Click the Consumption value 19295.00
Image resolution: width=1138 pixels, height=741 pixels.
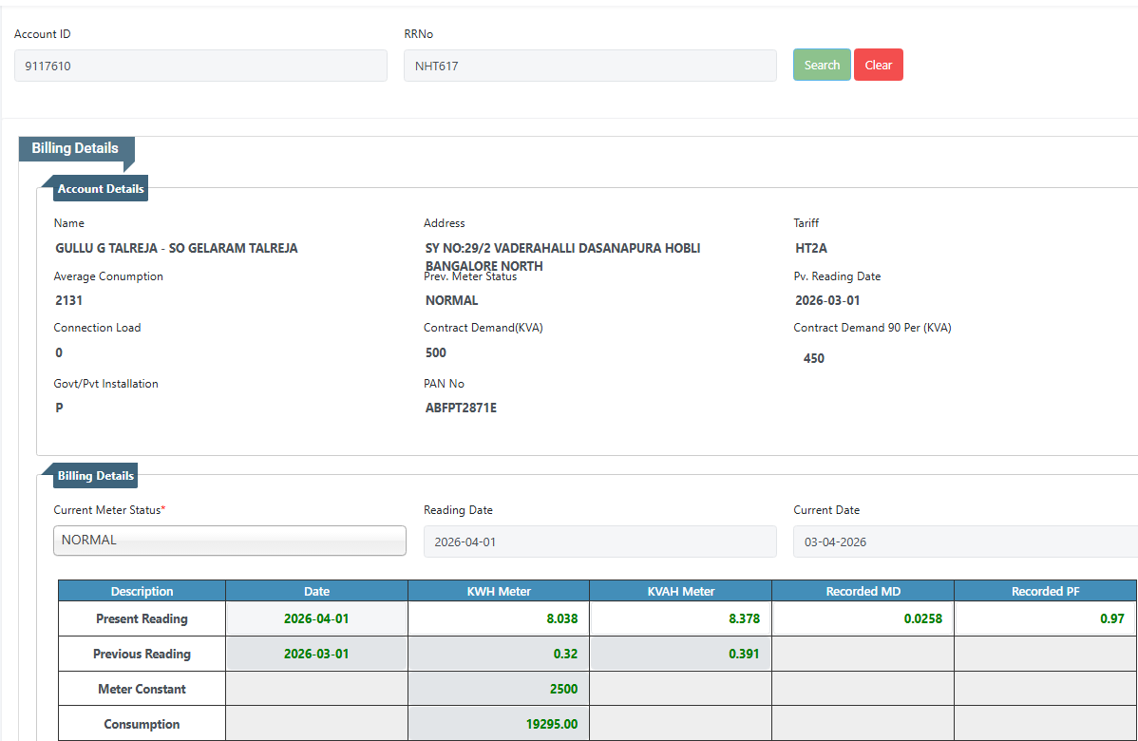[499, 724]
